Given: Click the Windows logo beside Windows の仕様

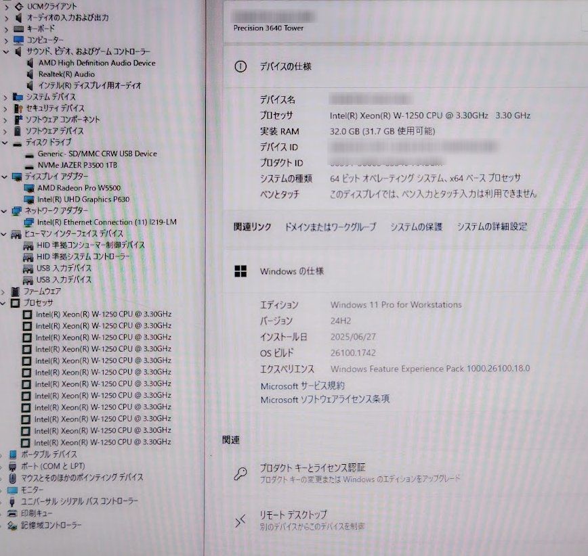Looking at the screenshot, I should [240, 271].
